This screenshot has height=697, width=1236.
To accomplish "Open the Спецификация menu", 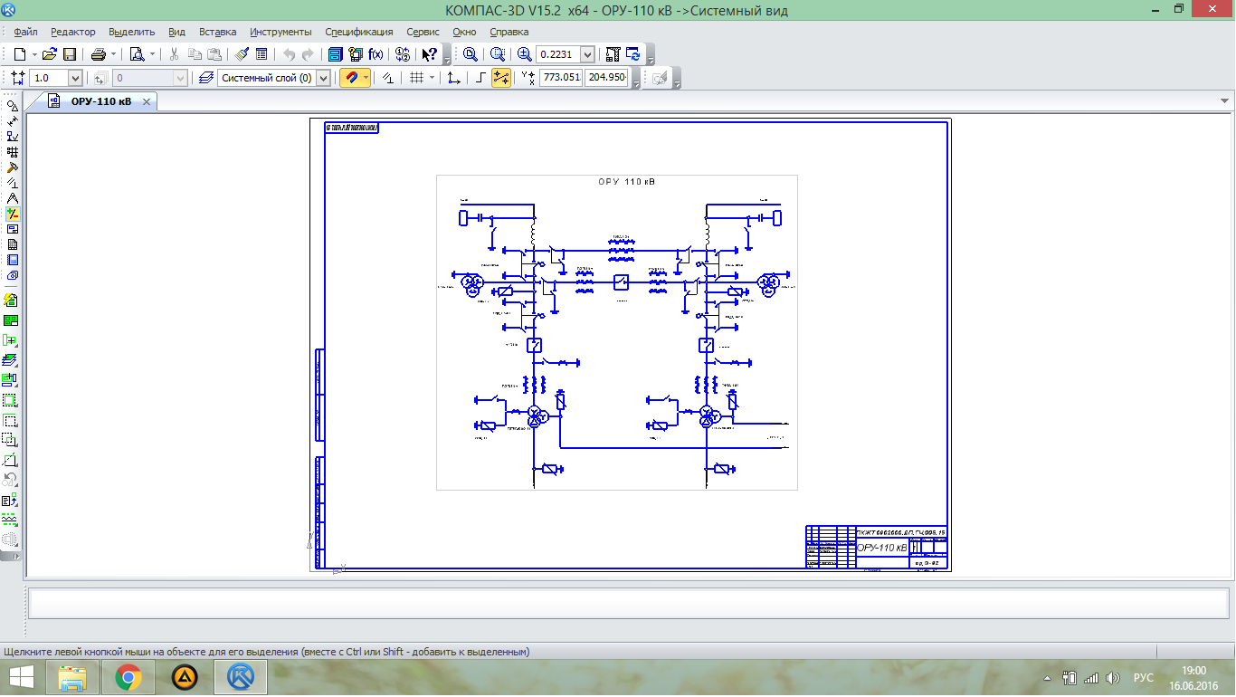I will click(358, 32).
